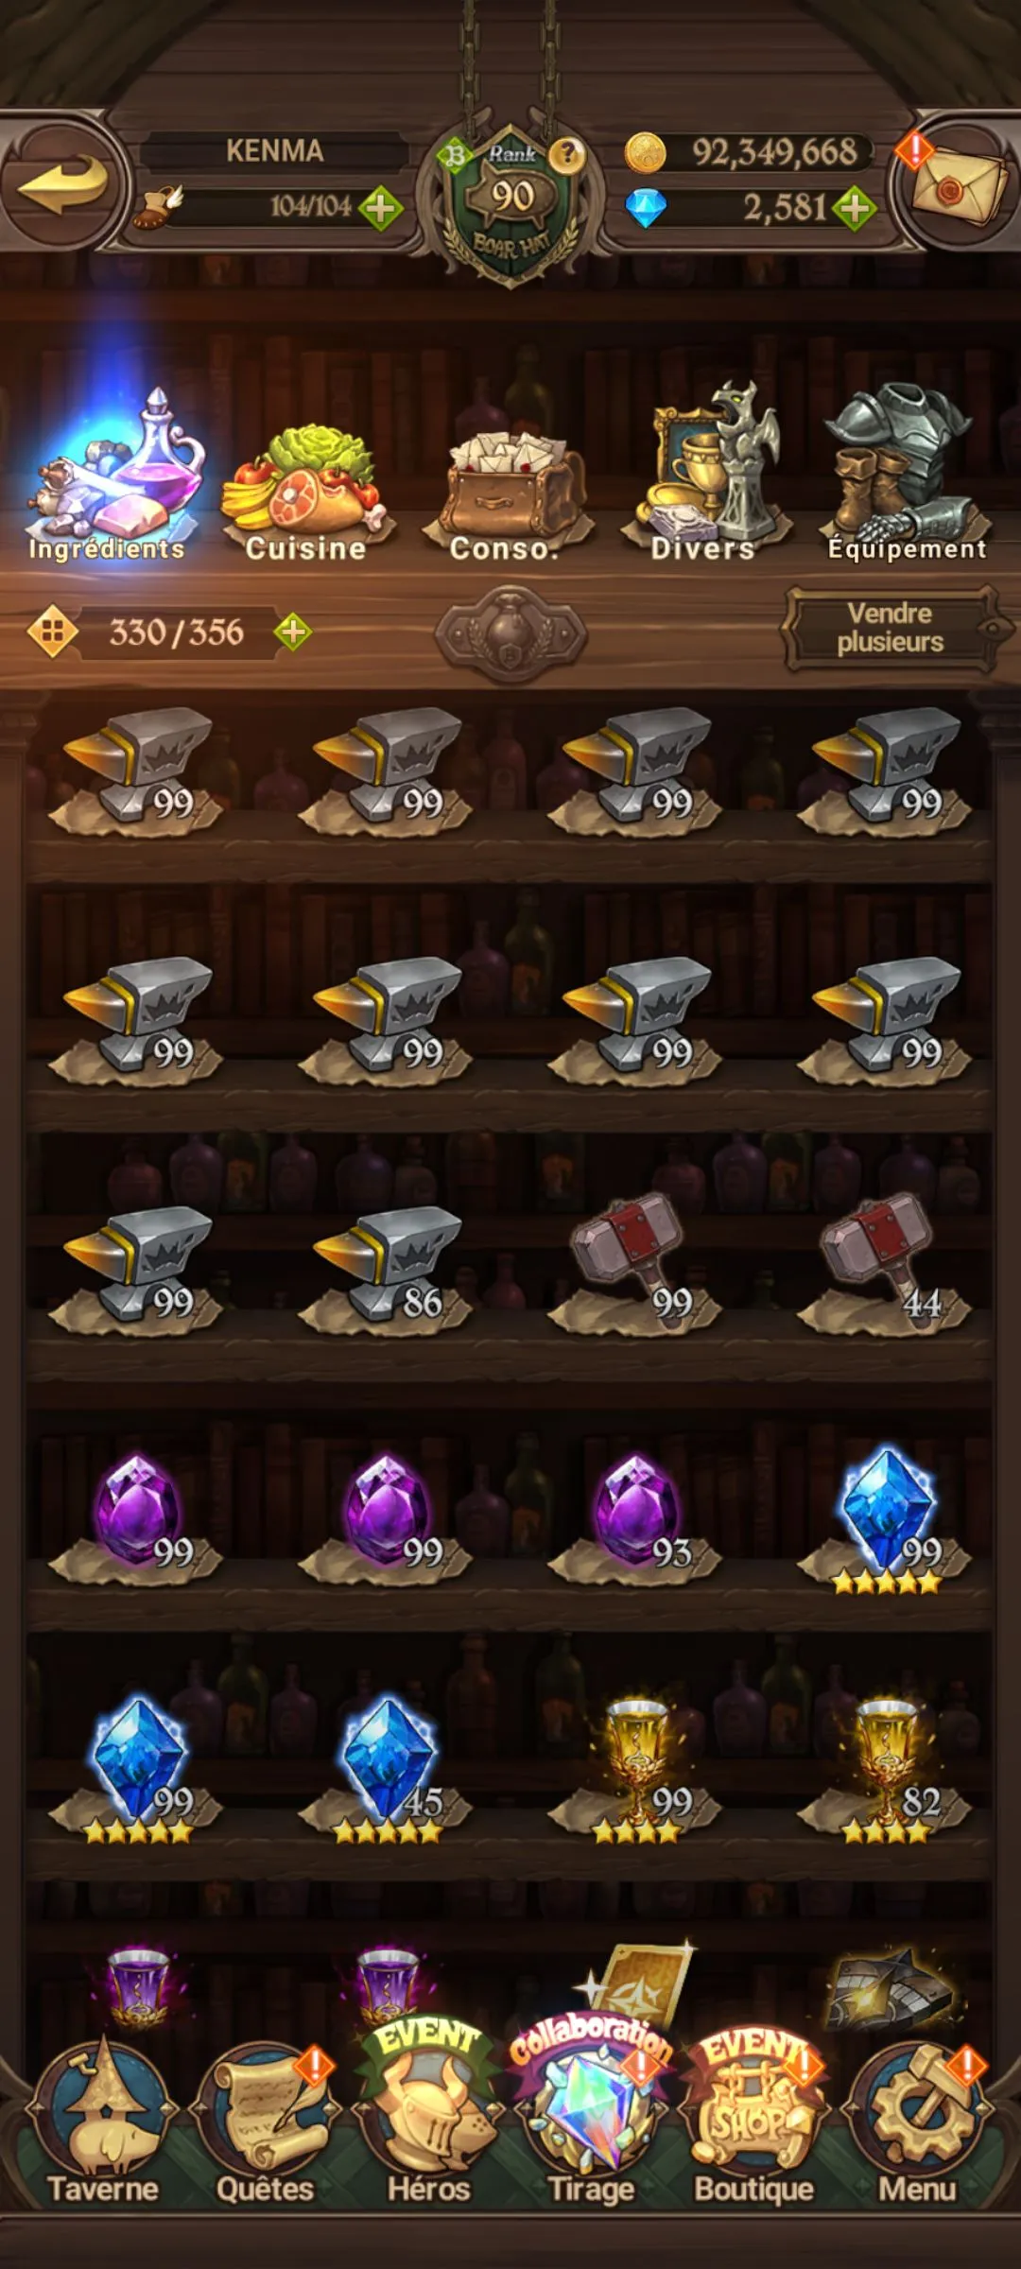Add stamina with the green plus
Screen dimensions: 1021x2269
click(381, 208)
